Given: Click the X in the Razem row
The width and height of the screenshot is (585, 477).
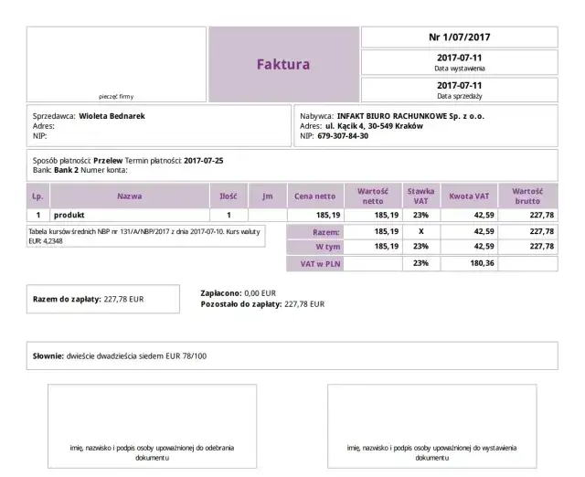Looking at the screenshot, I should point(420,231).
